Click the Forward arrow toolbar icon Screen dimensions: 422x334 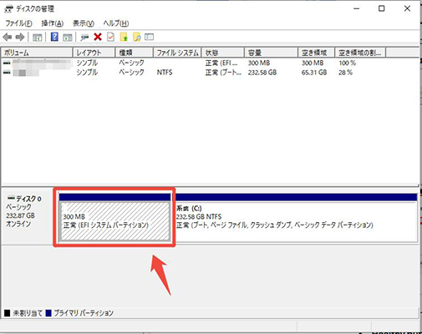(20, 37)
